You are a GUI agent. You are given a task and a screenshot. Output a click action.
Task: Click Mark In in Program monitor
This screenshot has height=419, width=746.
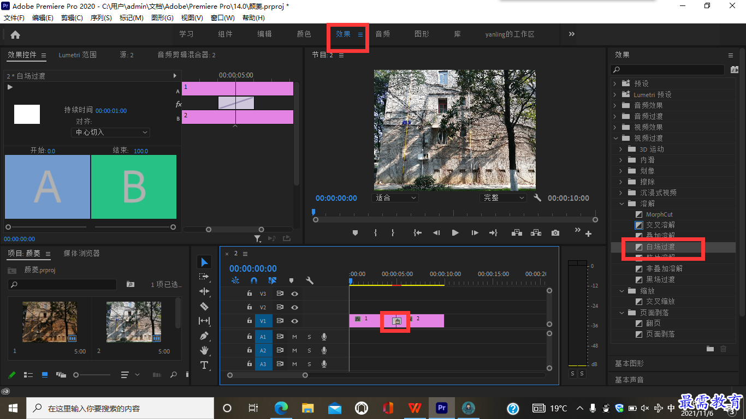pyautogui.click(x=375, y=233)
